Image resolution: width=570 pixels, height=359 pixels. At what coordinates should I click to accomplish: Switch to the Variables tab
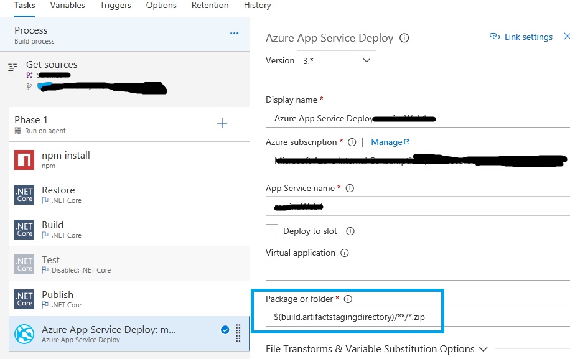[68, 6]
